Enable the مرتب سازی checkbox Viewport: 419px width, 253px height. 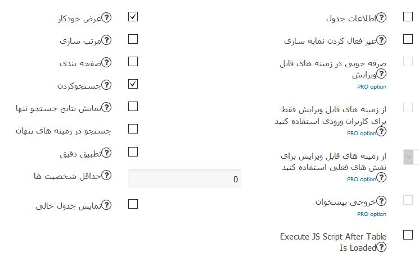click(x=133, y=39)
